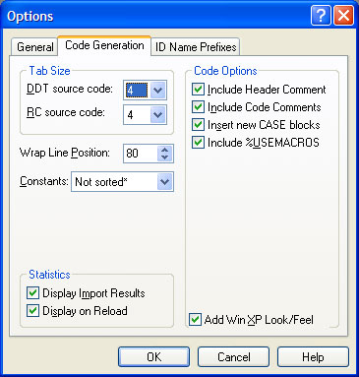The height and width of the screenshot is (377, 359).
Task: Expand the Constants sorting dropdown
Action: click(164, 182)
